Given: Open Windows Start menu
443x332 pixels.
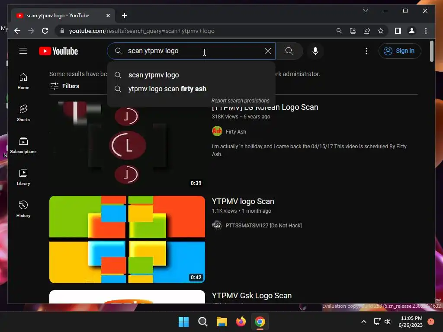Looking at the screenshot, I should tap(183, 322).
